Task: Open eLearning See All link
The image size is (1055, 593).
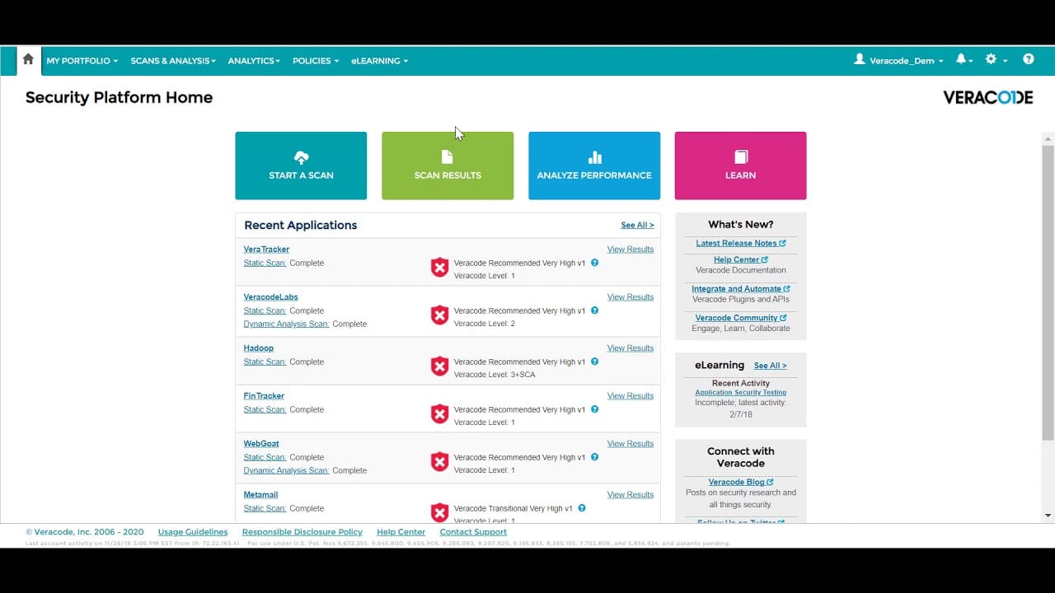Action: tap(770, 366)
